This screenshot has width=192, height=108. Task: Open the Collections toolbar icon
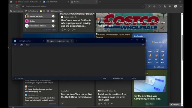[165, 6]
